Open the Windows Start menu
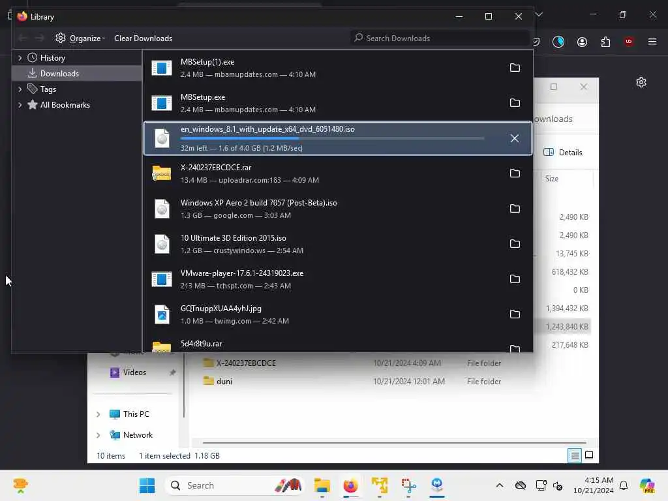 (x=147, y=485)
